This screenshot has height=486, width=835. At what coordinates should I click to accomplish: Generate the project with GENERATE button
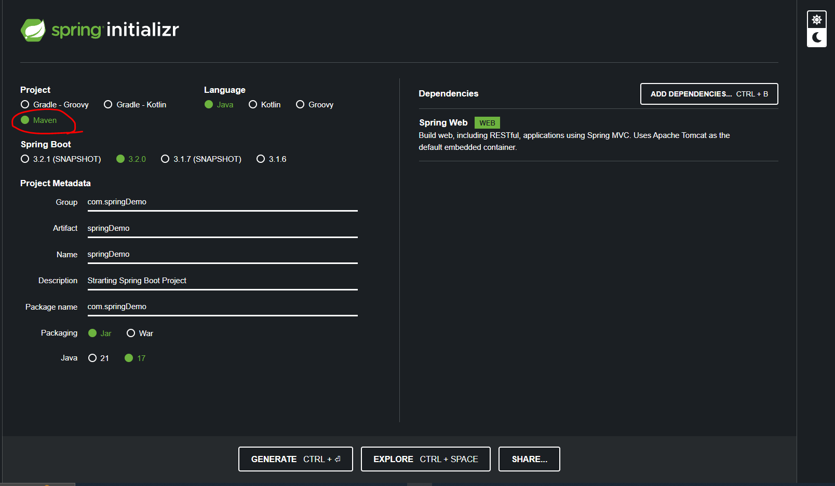pyautogui.click(x=295, y=459)
